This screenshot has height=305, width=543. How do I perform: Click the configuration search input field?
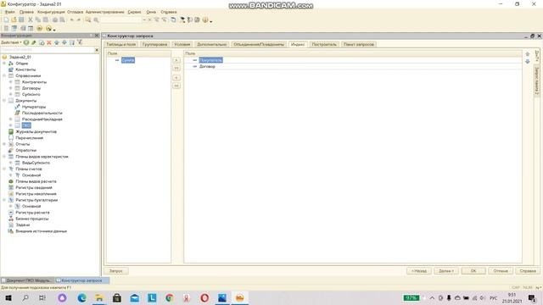click(x=48, y=50)
